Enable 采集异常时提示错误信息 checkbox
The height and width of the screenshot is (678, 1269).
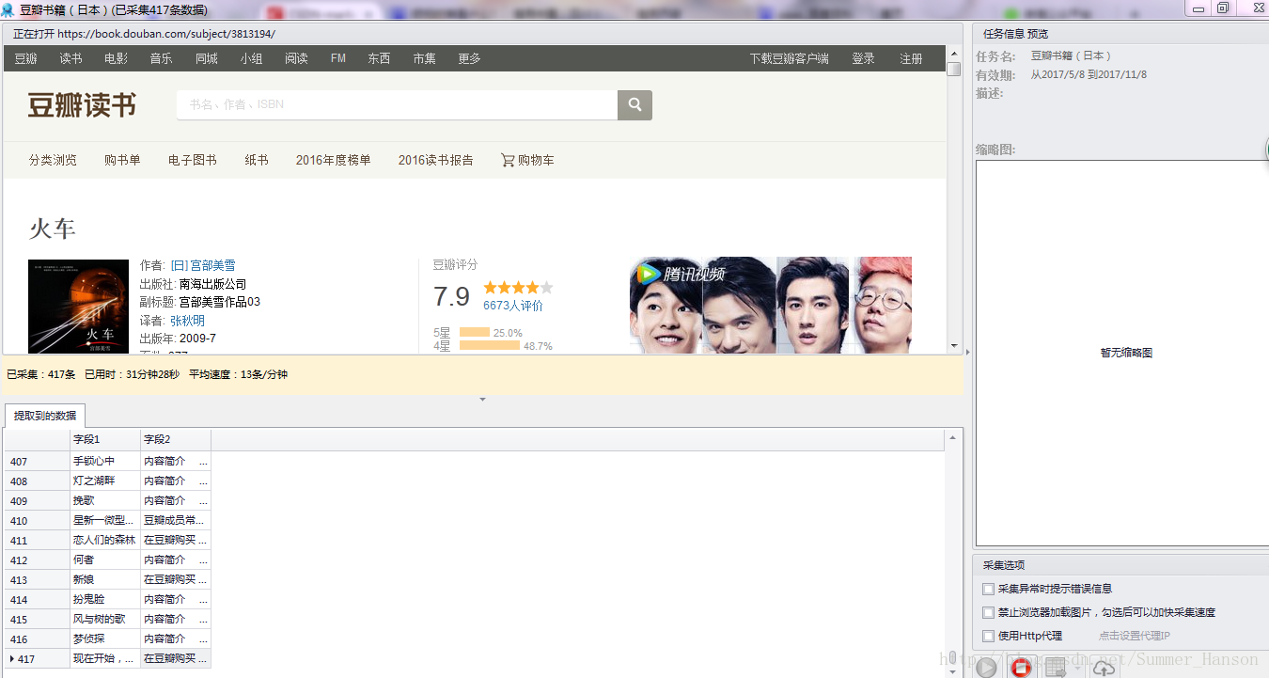click(x=988, y=589)
